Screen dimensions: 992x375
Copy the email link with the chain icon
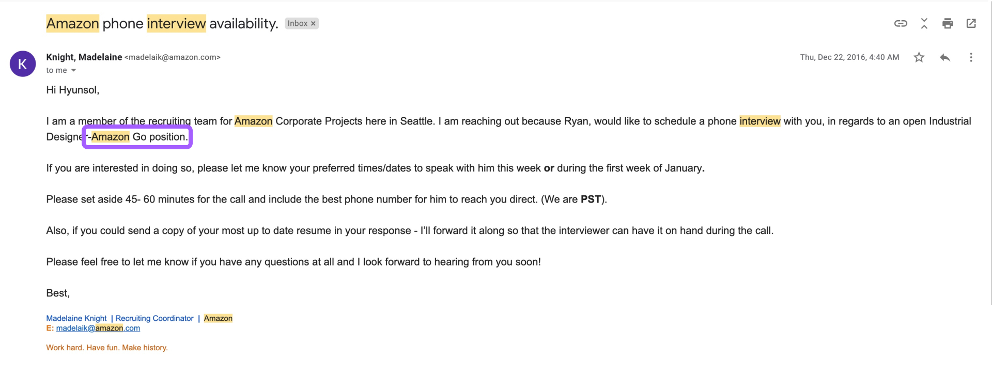tap(901, 23)
